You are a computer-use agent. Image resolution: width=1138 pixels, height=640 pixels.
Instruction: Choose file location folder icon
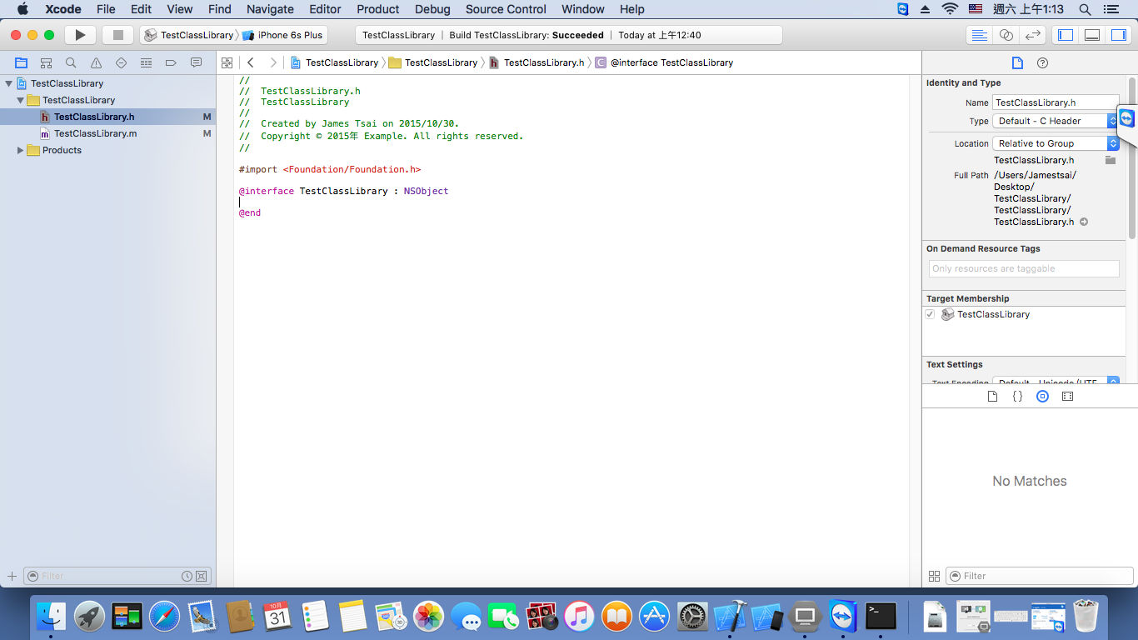click(1111, 160)
